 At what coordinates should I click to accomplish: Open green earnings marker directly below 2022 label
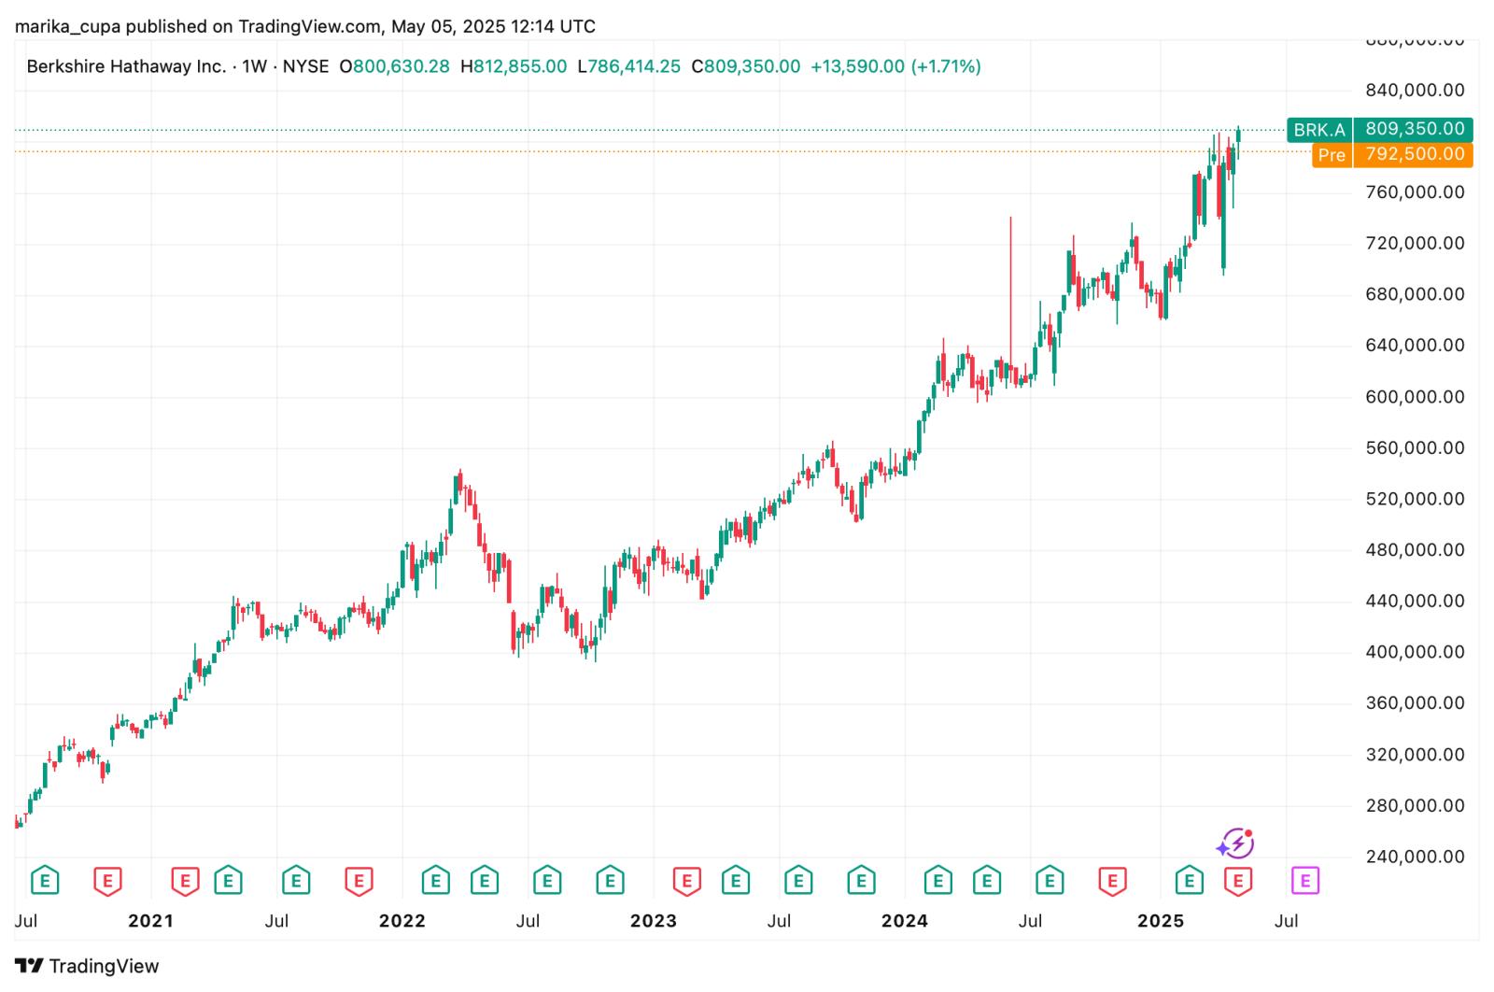[435, 880]
